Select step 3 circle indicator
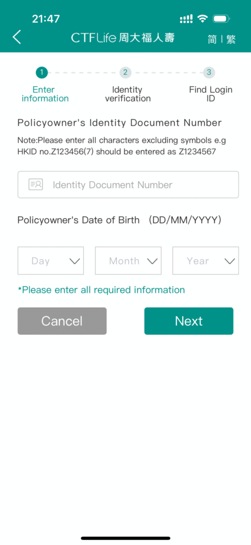Screen dimensions: 251x545 (x=209, y=72)
